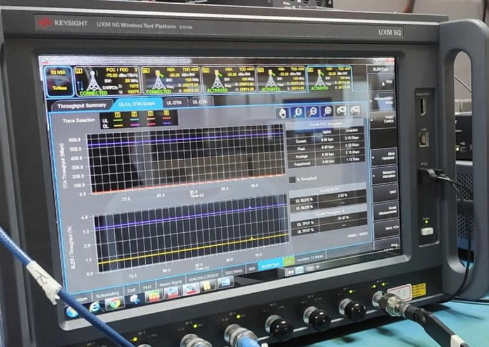Click the UL BLER % row label

point(304,207)
